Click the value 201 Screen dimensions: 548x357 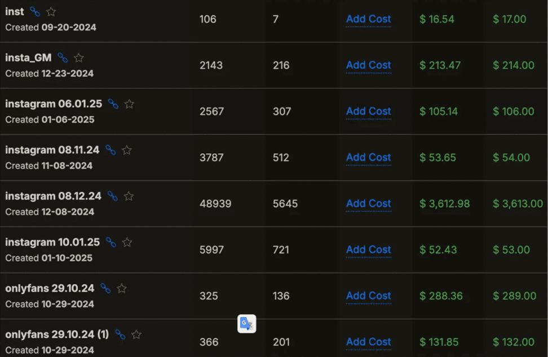click(x=281, y=342)
